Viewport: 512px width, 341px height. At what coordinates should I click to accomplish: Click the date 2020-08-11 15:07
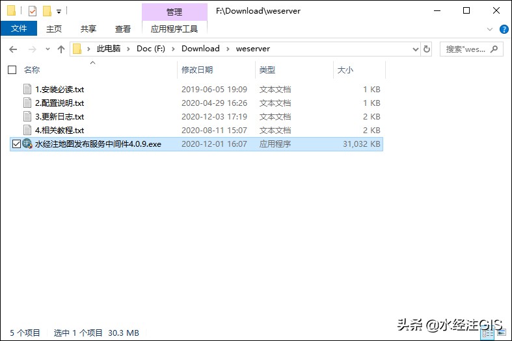pyautogui.click(x=214, y=131)
